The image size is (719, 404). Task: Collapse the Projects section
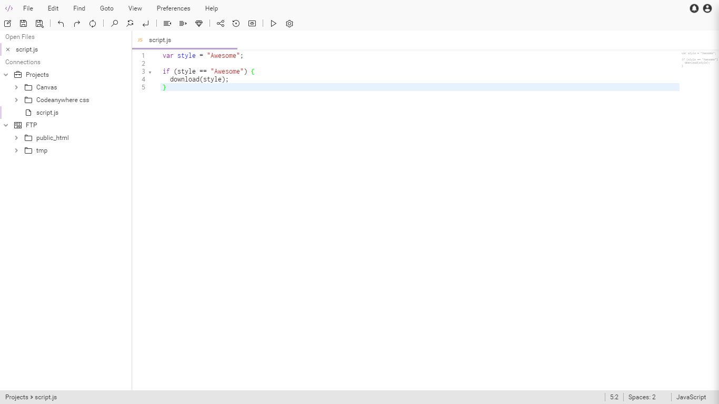(x=6, y=74)
